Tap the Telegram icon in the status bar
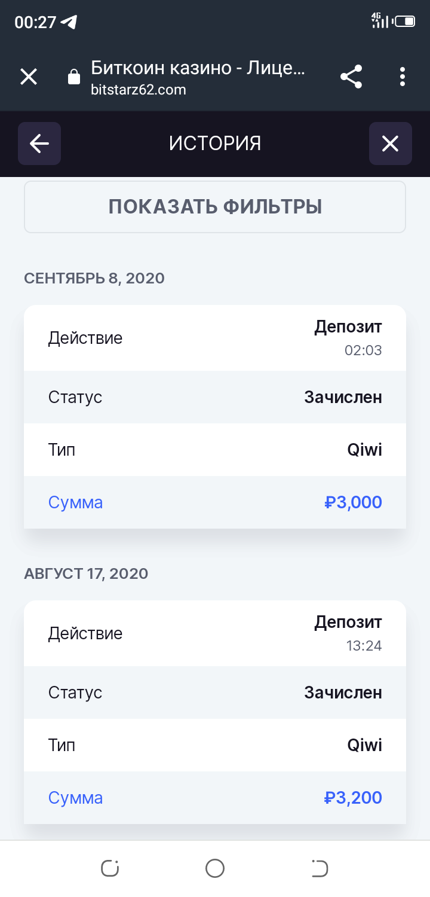This screenshot has width=430, height=897. (x=69, y=23)
